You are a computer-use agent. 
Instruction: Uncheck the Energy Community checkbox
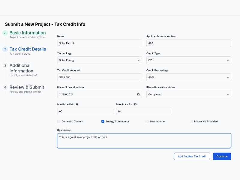coord(103,121)
